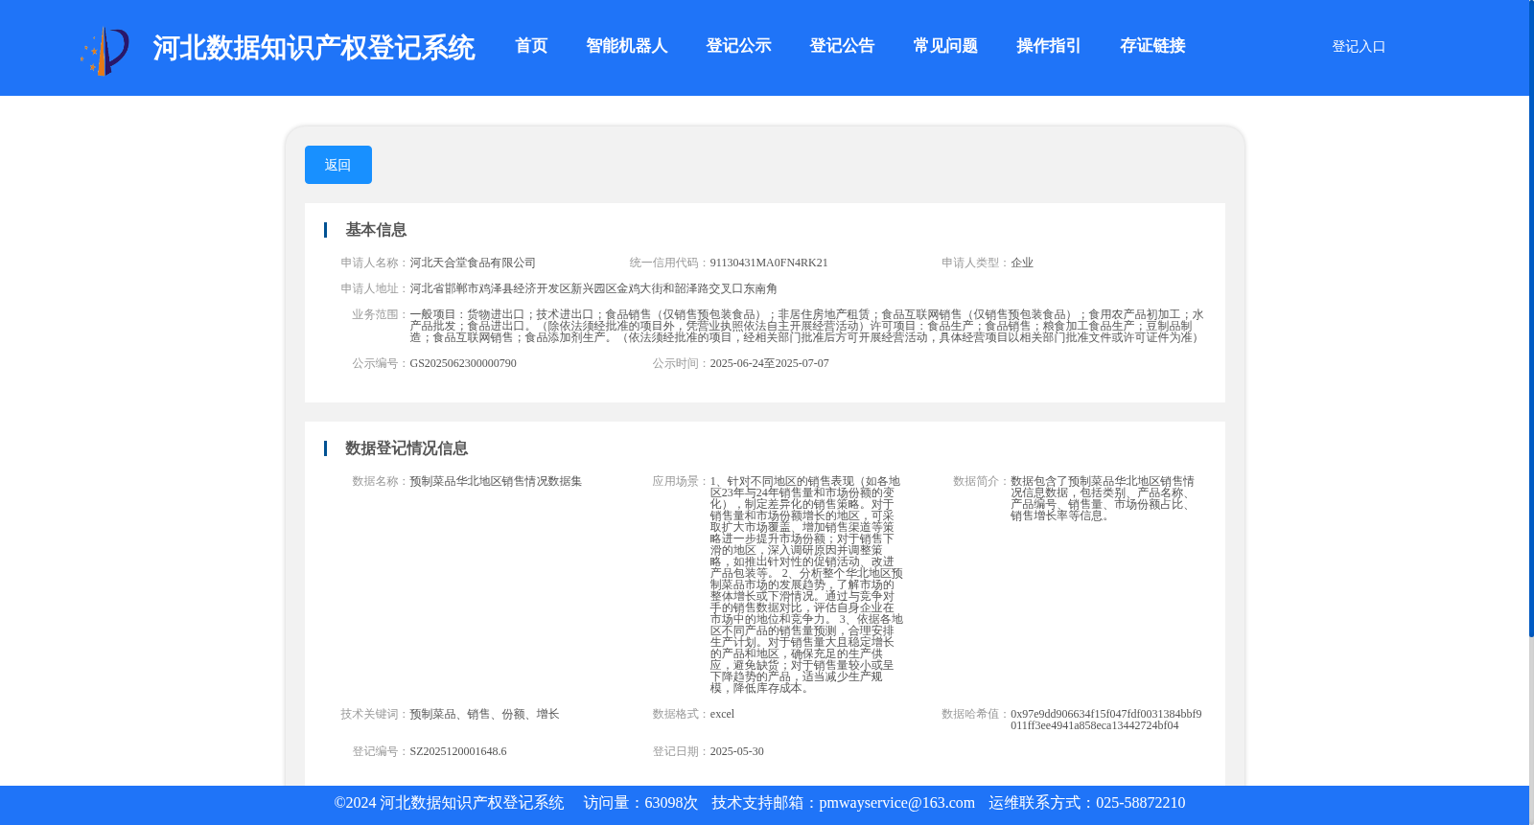1534x825 pixels.
Task: Select footer email pmwayservice@163.com
Action: pyautogui.click(x=896, y=803)
